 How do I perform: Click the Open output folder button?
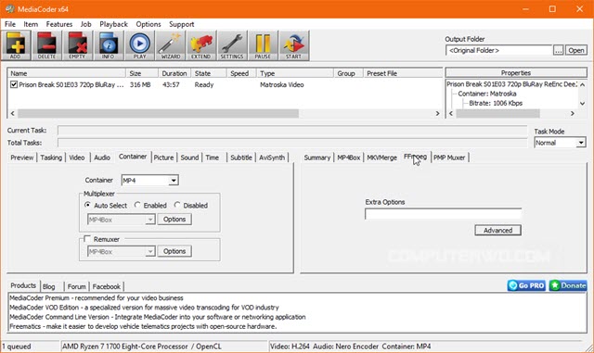pos(576,50)
